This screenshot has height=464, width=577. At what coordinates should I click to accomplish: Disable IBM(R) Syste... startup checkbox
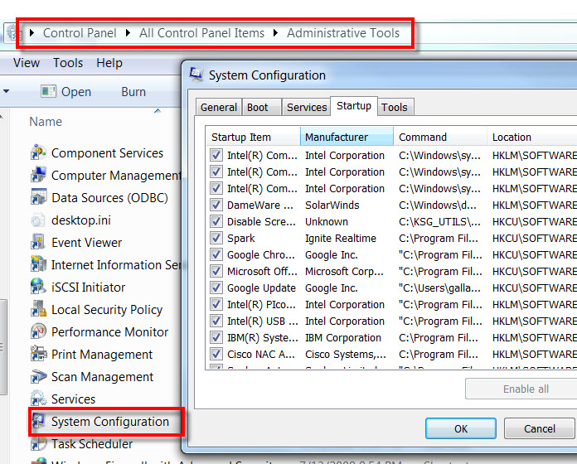point(216,337)
